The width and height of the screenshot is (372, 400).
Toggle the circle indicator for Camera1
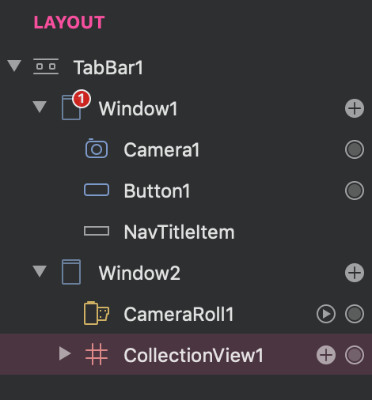tap(355, 149)
